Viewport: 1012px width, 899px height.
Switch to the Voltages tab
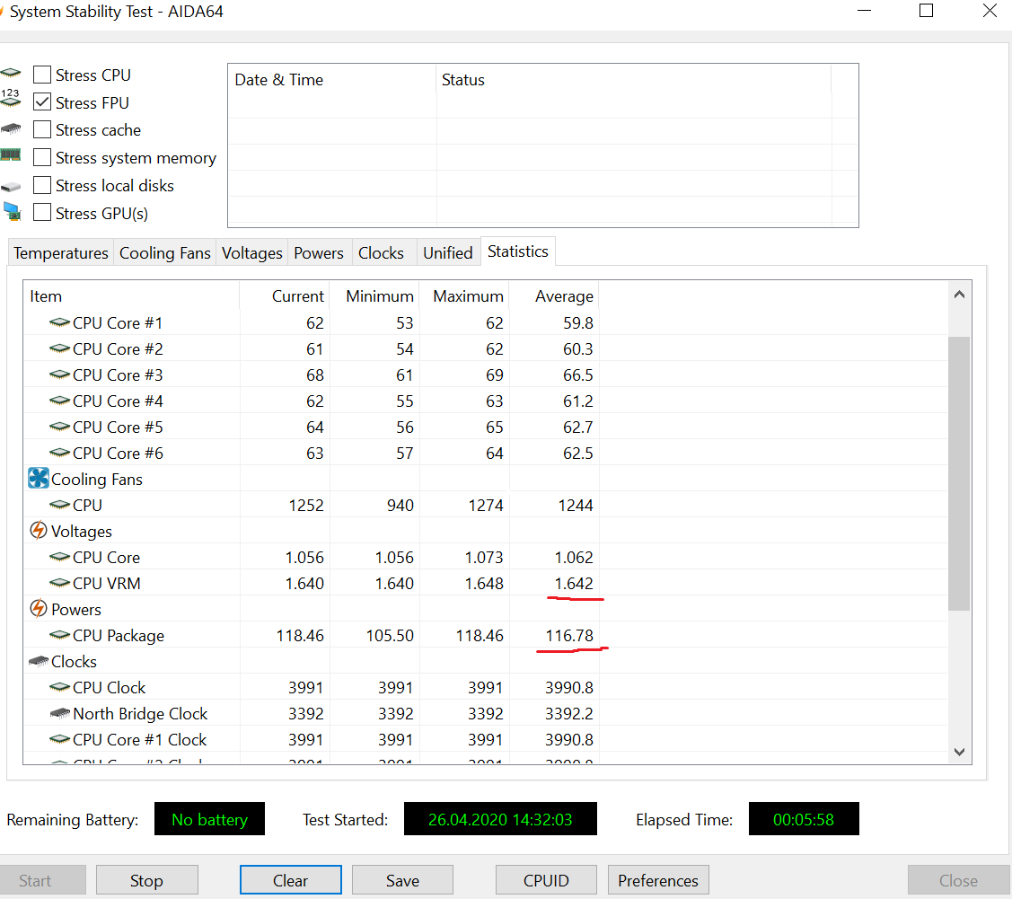point(251,253)
